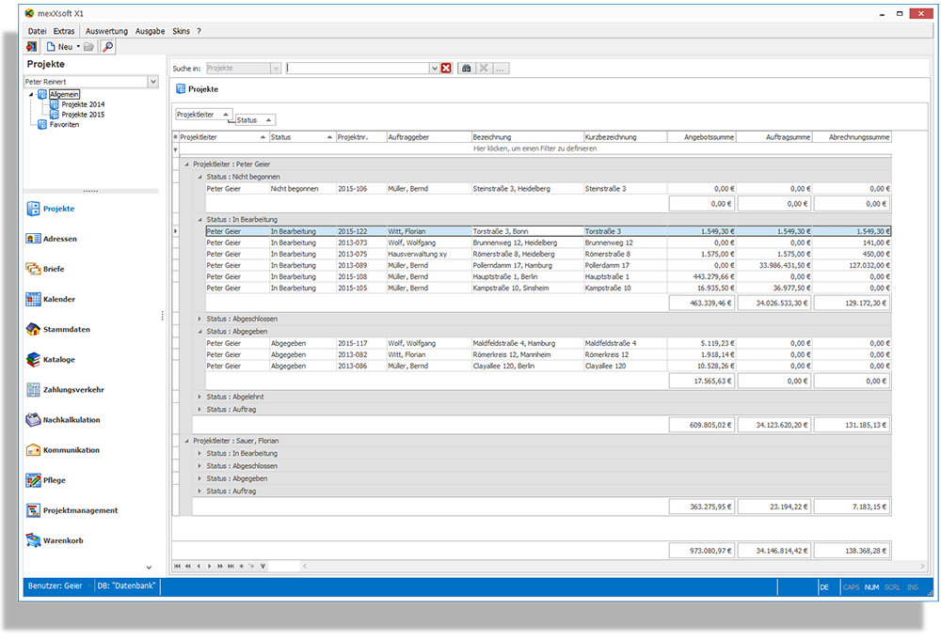Clear search with the red X icon
Image resolution: width=941 pixels, height=640 pixels.
click(x=446, y=69)
